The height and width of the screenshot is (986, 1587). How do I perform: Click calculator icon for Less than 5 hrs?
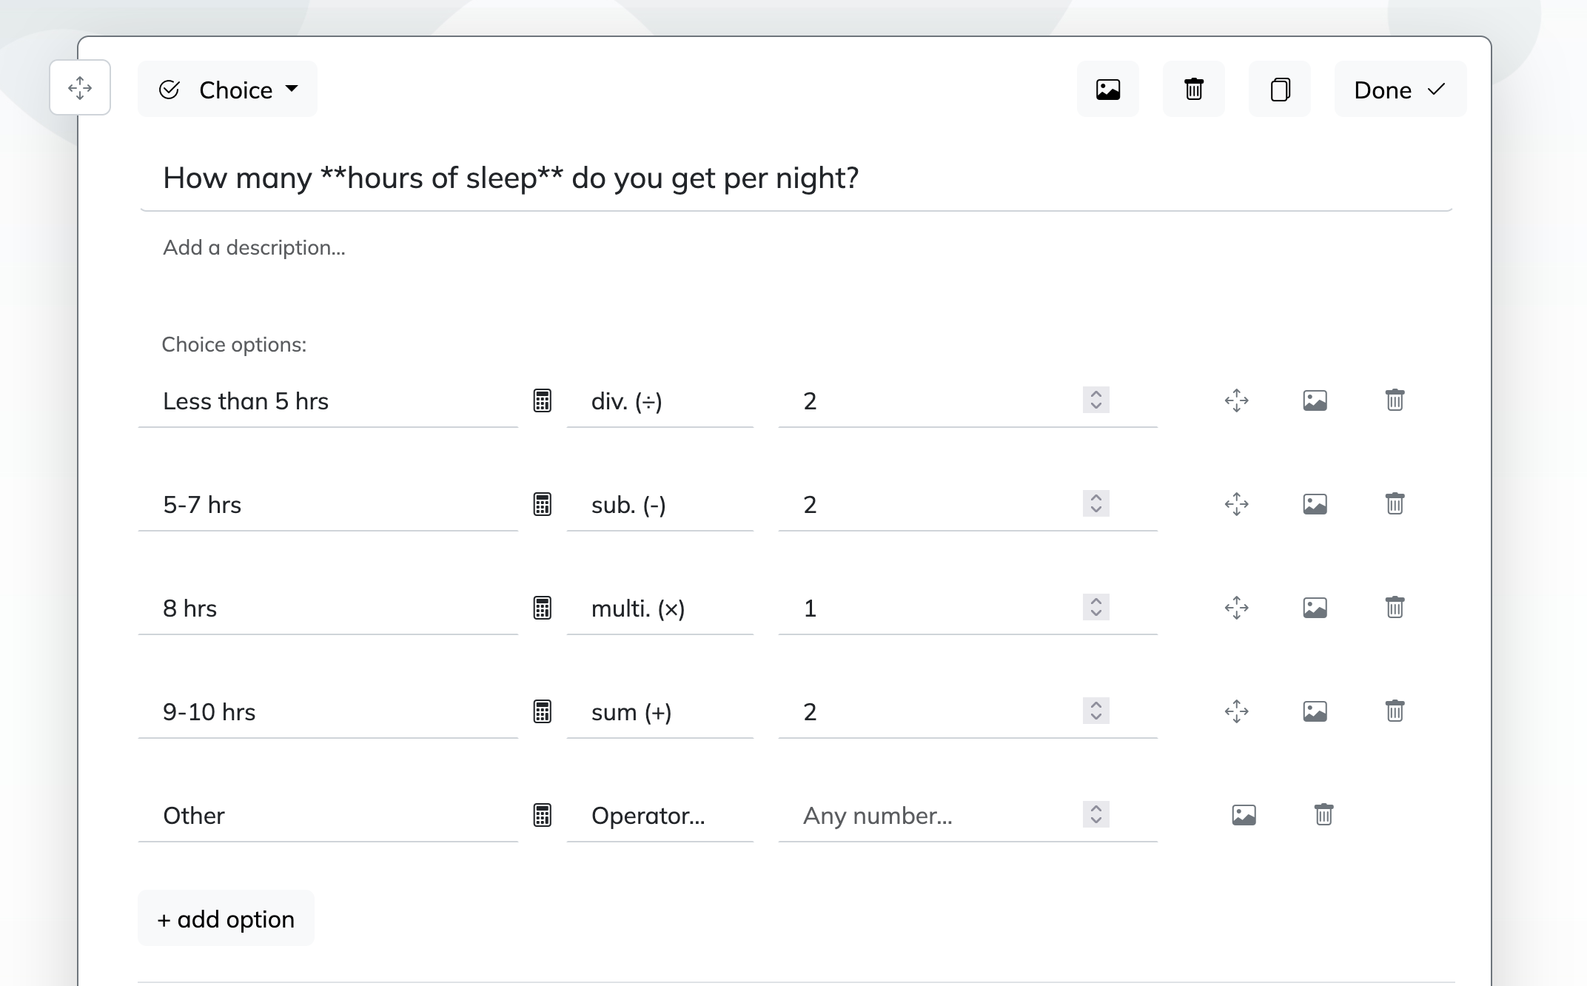(x=543, y=400)
